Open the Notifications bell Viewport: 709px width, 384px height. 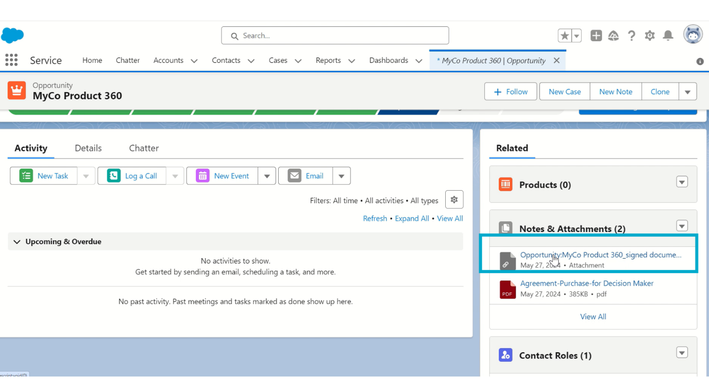tap(668, 36)
